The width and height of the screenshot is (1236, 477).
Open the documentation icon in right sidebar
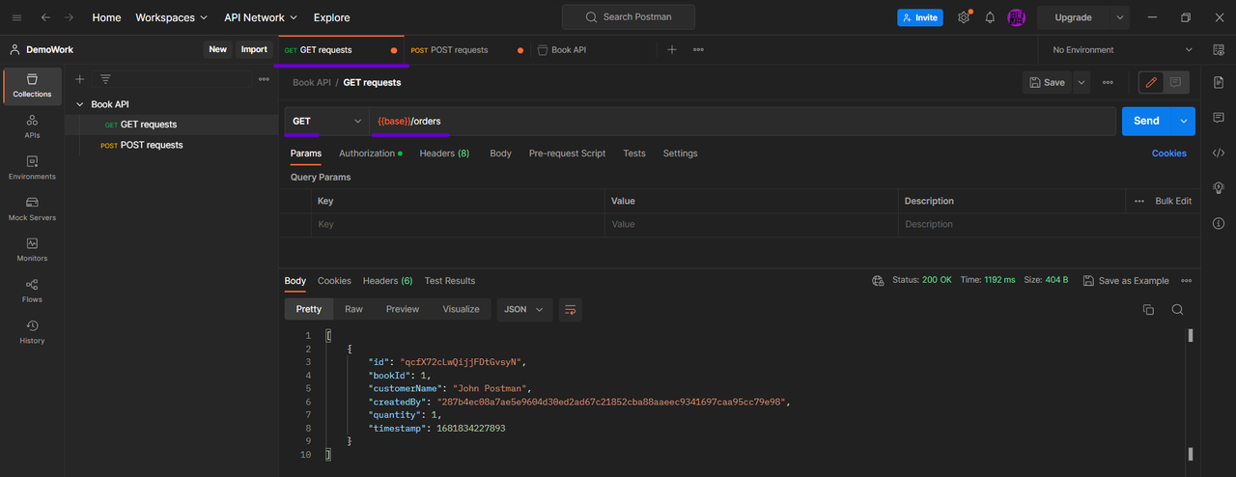tap(1218, 83)
